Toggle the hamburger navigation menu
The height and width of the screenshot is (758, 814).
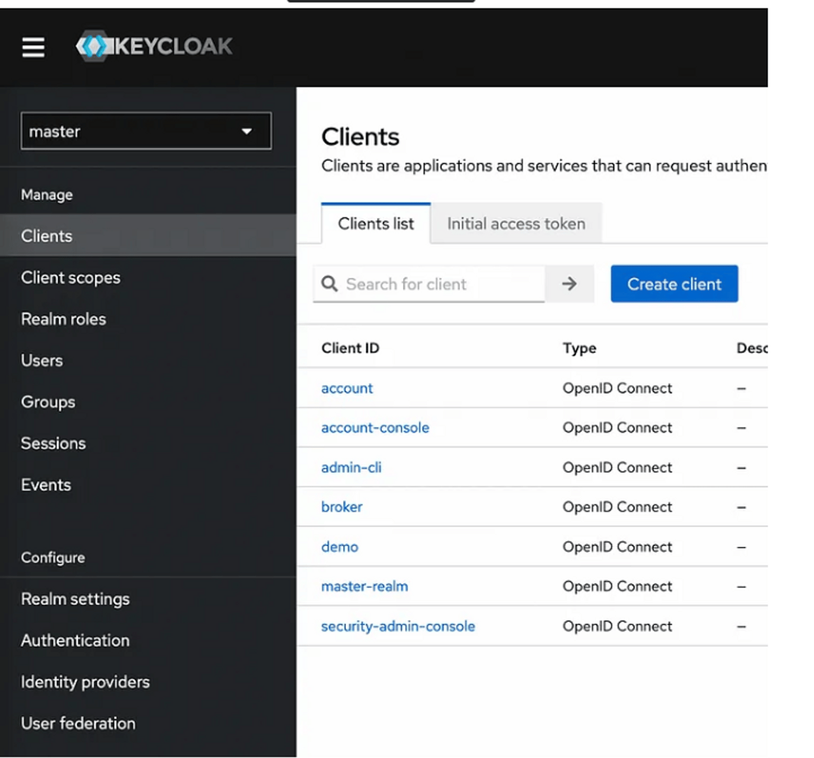[x=33, y=47]
